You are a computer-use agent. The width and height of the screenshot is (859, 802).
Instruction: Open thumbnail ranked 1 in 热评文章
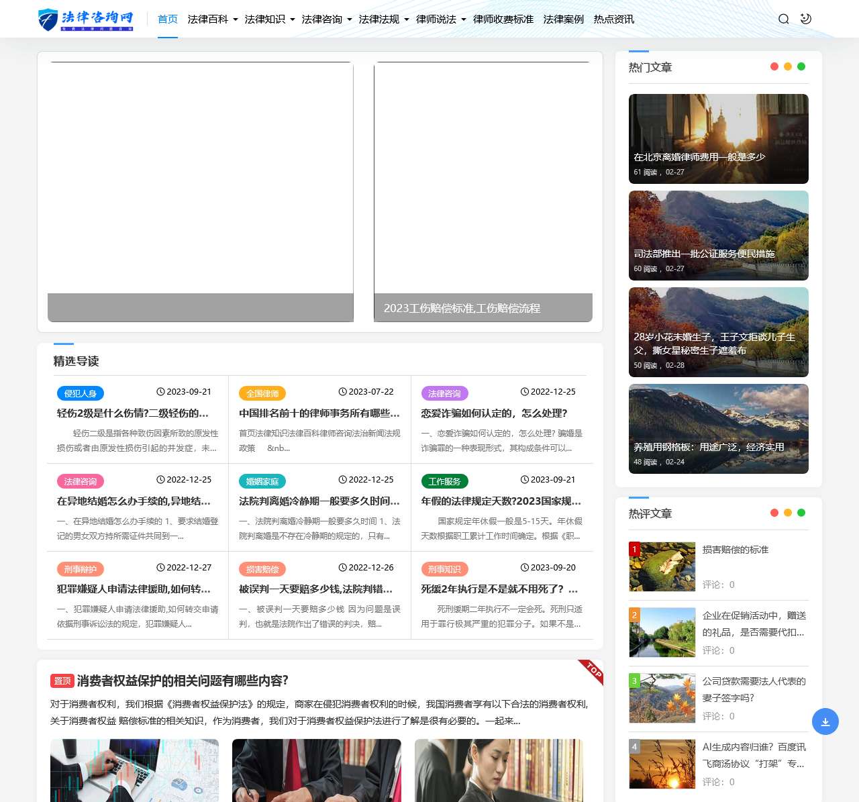point(662,566)
